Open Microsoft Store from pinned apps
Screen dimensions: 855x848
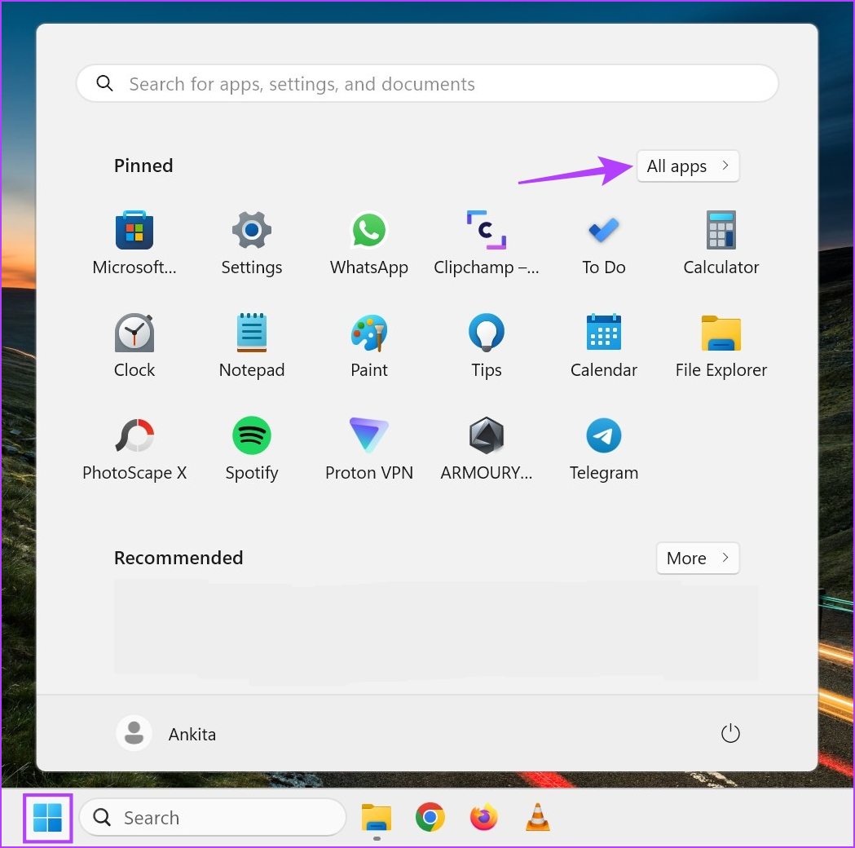click(134, 243)
